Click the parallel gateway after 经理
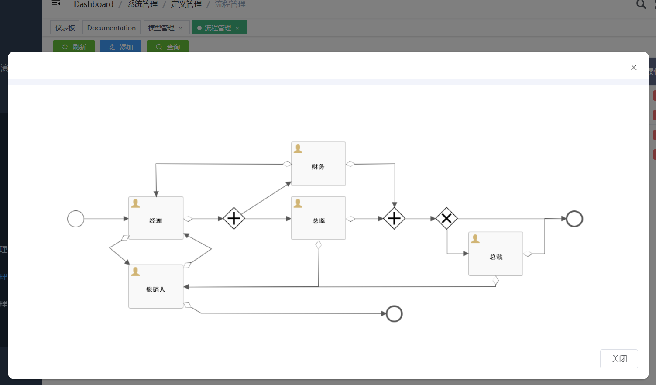Viewport: 656px width, 385px height. [x=234, y=218]
